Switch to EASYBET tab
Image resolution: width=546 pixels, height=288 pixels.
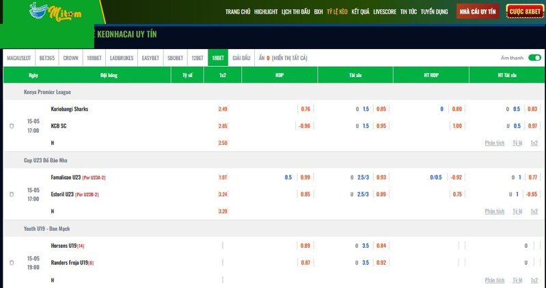[150, 58]
